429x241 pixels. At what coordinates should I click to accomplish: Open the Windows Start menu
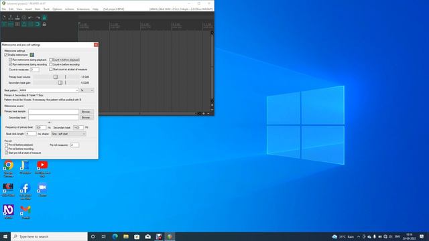point(5,236)
